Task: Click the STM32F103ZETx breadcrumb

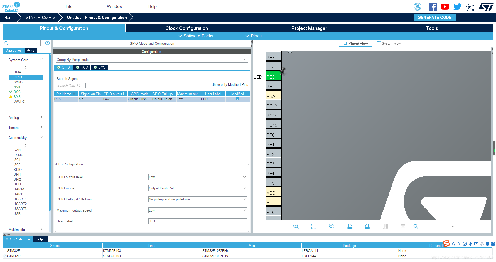Action: [x=41, y=18]
